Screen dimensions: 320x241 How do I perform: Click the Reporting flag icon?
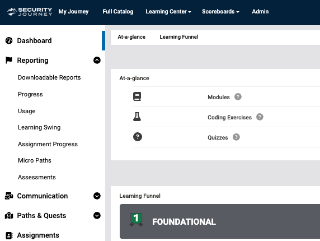pos(9,60)
